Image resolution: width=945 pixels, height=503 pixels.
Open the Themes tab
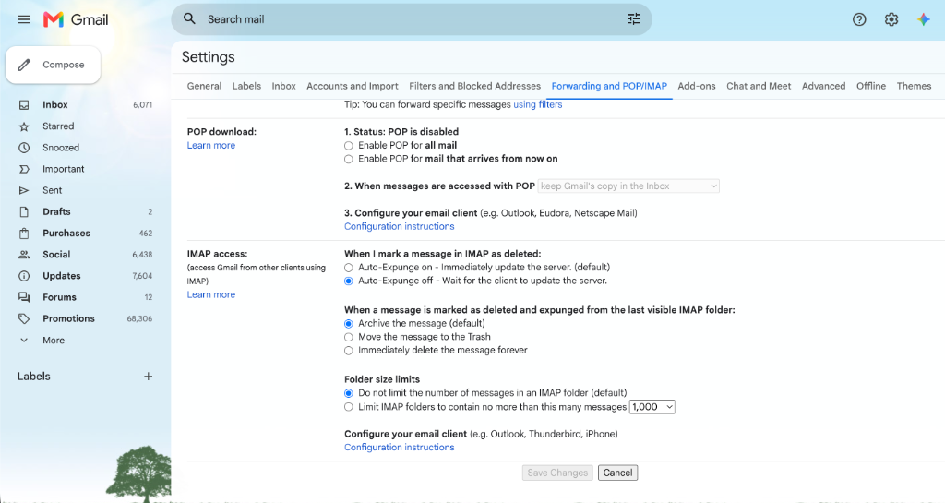pos(915,86)
